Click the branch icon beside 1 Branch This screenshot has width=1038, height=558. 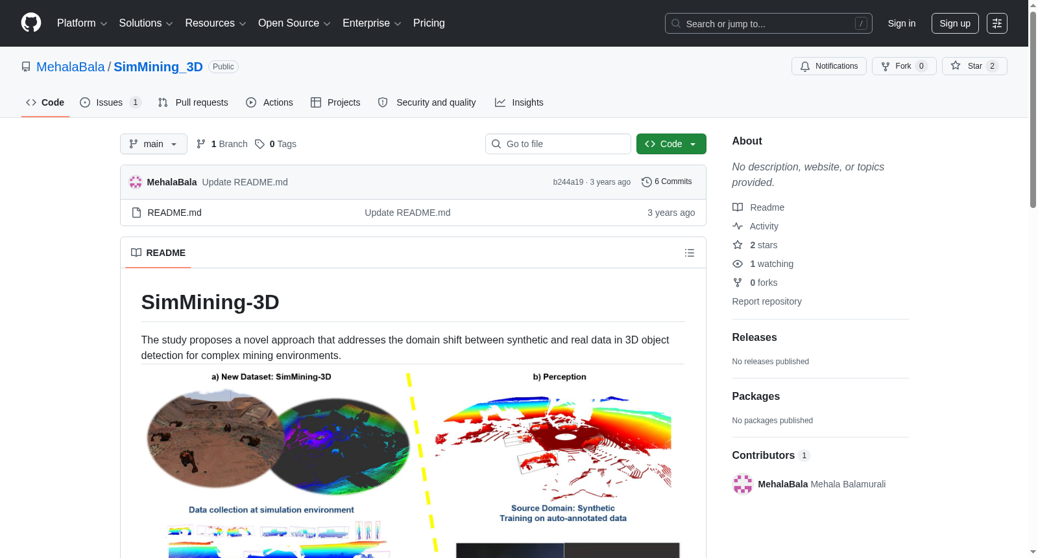coord(201,144)
